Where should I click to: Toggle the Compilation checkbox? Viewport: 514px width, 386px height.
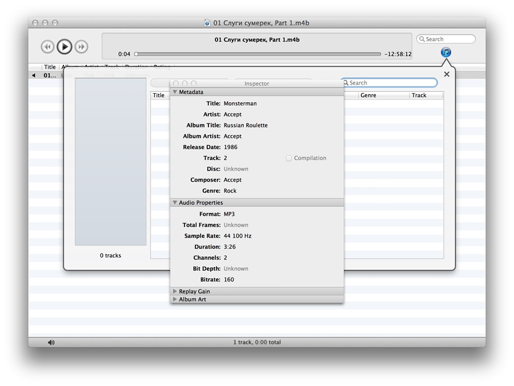(288, 158)
